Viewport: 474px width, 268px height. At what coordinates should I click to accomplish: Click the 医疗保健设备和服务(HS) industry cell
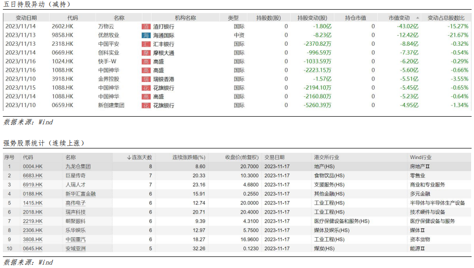pyautogui.click(x=342, y=221)
